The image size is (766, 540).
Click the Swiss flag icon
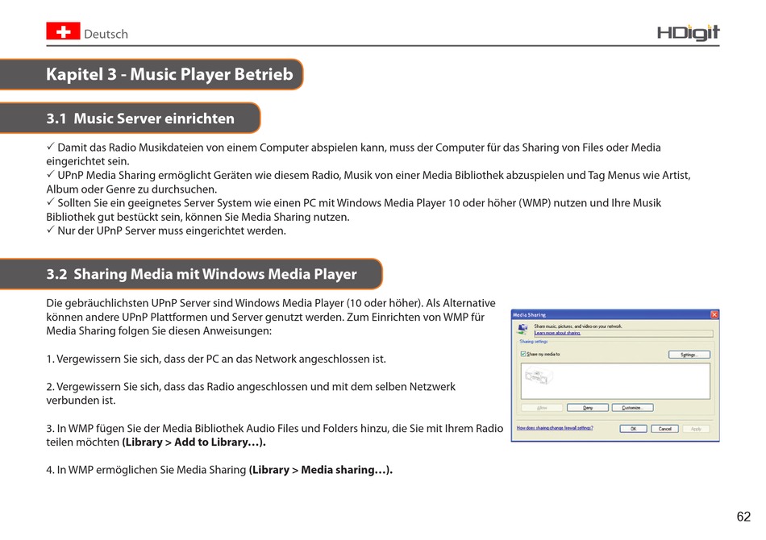[x=63, y=31]
